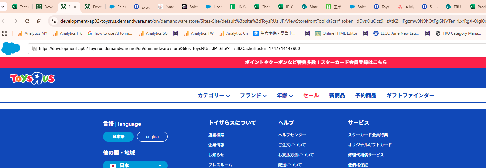This screenshot has width=486, height=168.
Task: Switch to the 'TRU' SharePoint tab
Action: 454,7
